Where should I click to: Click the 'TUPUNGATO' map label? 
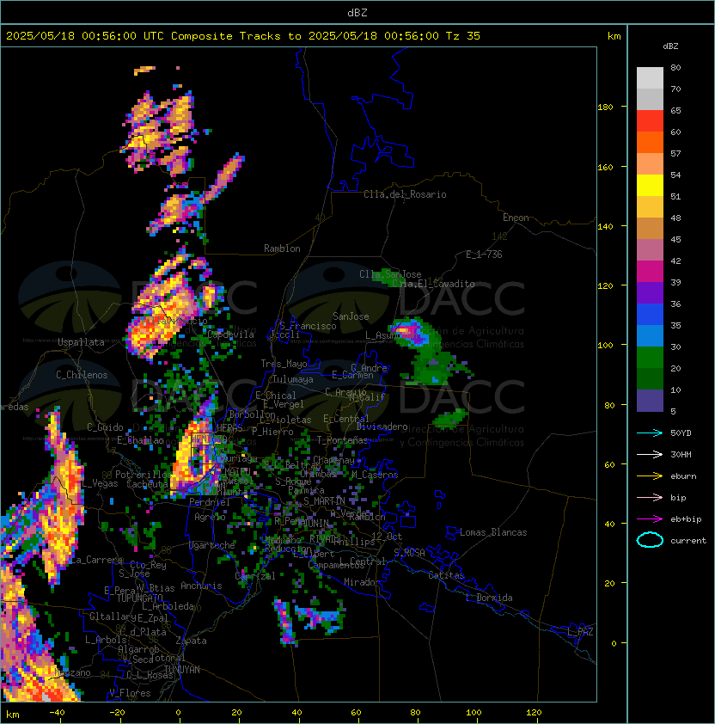139,598
